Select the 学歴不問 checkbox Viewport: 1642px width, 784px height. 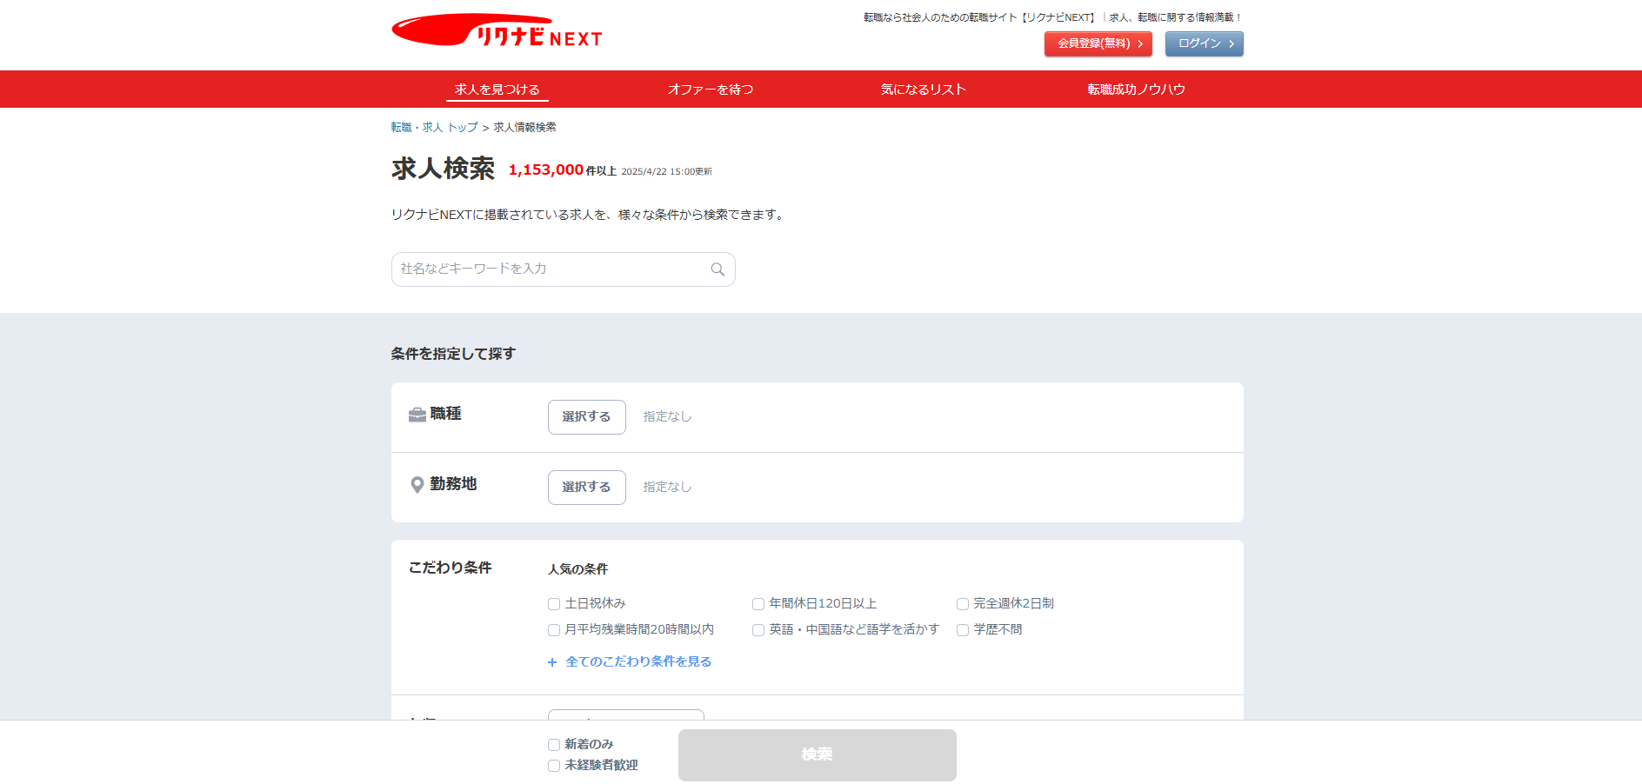click(x=963, y=630)
